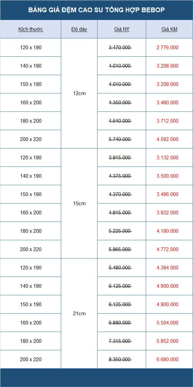Click the Độ dày column header
The image size is (193, 387).
[79, 29]
